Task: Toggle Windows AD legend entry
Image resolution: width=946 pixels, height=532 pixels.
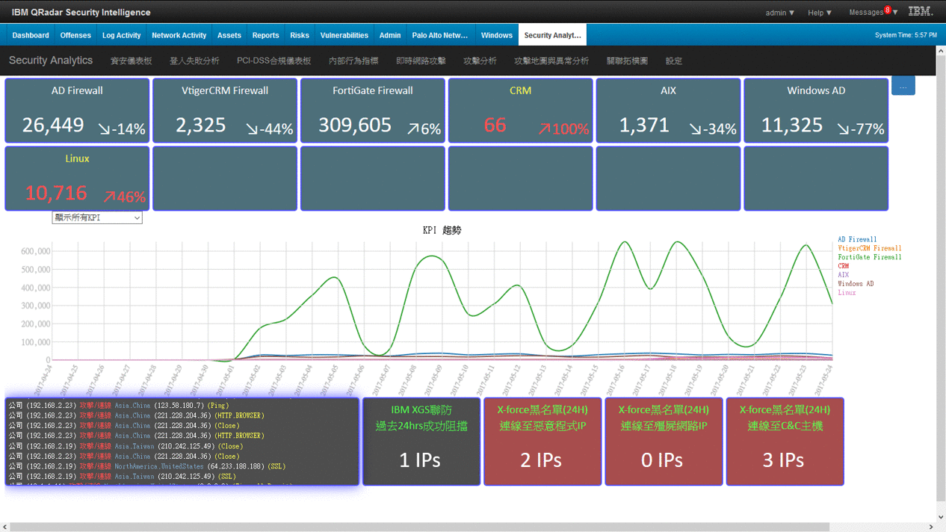Action: [856, 284]
